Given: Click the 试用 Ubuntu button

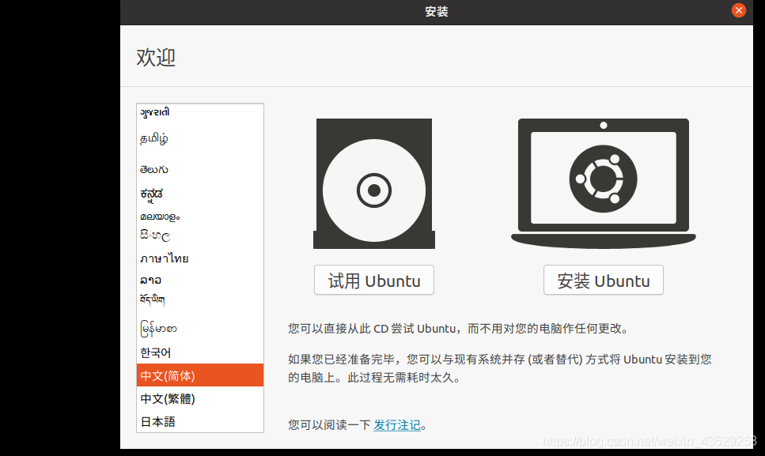Looking at the screenshot, I should [374, 280].
